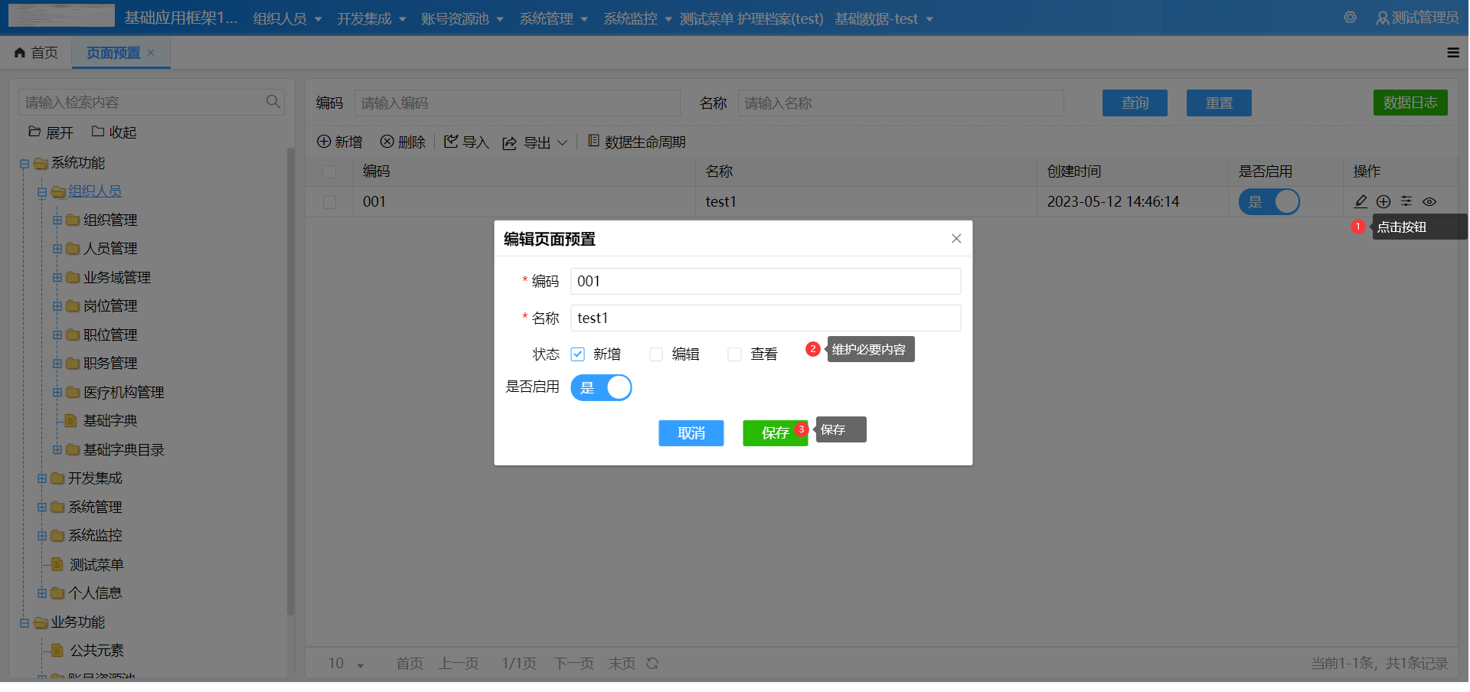The image size is (1470, 692).
Task: Click the filter sliders icon in the operation column
Action: (x=1406, y=201)
